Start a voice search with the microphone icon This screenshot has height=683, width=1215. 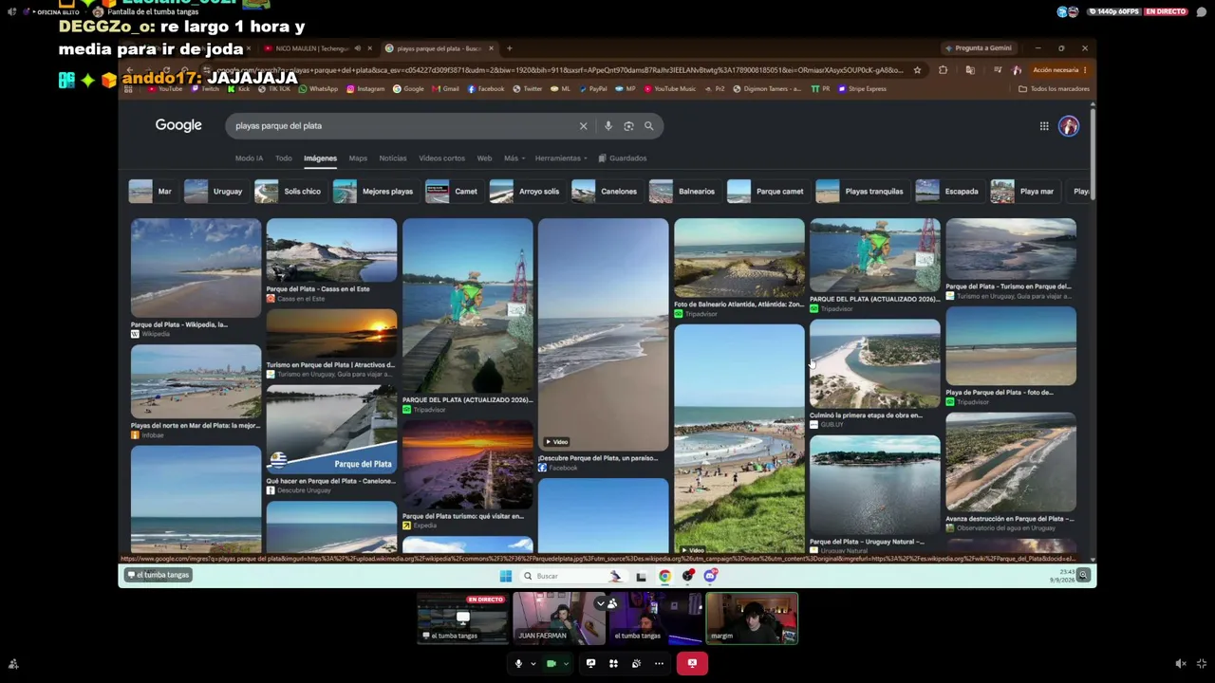click(x=608, y=125)
